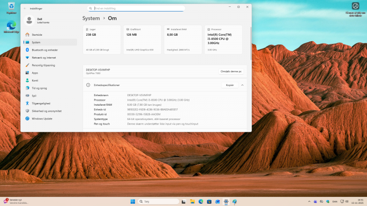
Task: Open the Konti settings section
Action: (35, 81)
